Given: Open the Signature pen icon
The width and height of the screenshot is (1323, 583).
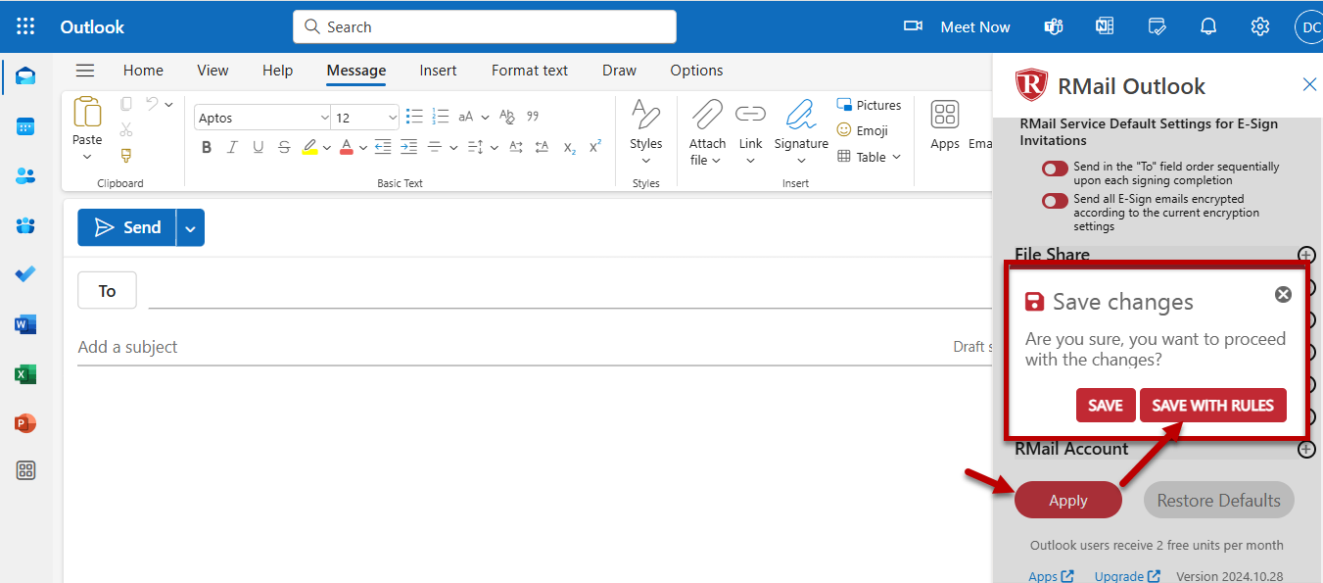Looking at the screenshot, I should pos(800,117).
